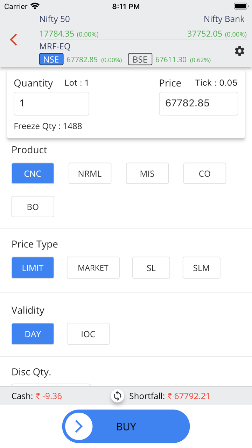Set validity to IOC
Image resolution: width=252 pixels, height=448 pixels.
(x=88, y=334)
